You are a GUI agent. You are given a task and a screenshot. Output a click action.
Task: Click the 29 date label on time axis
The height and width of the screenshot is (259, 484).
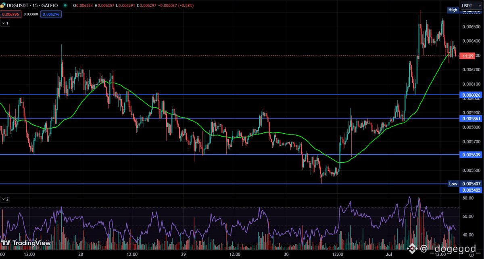point(184,255)
